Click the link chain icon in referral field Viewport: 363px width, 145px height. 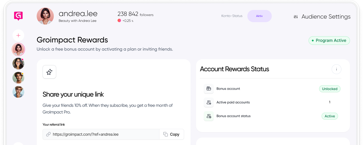point(48,134)
